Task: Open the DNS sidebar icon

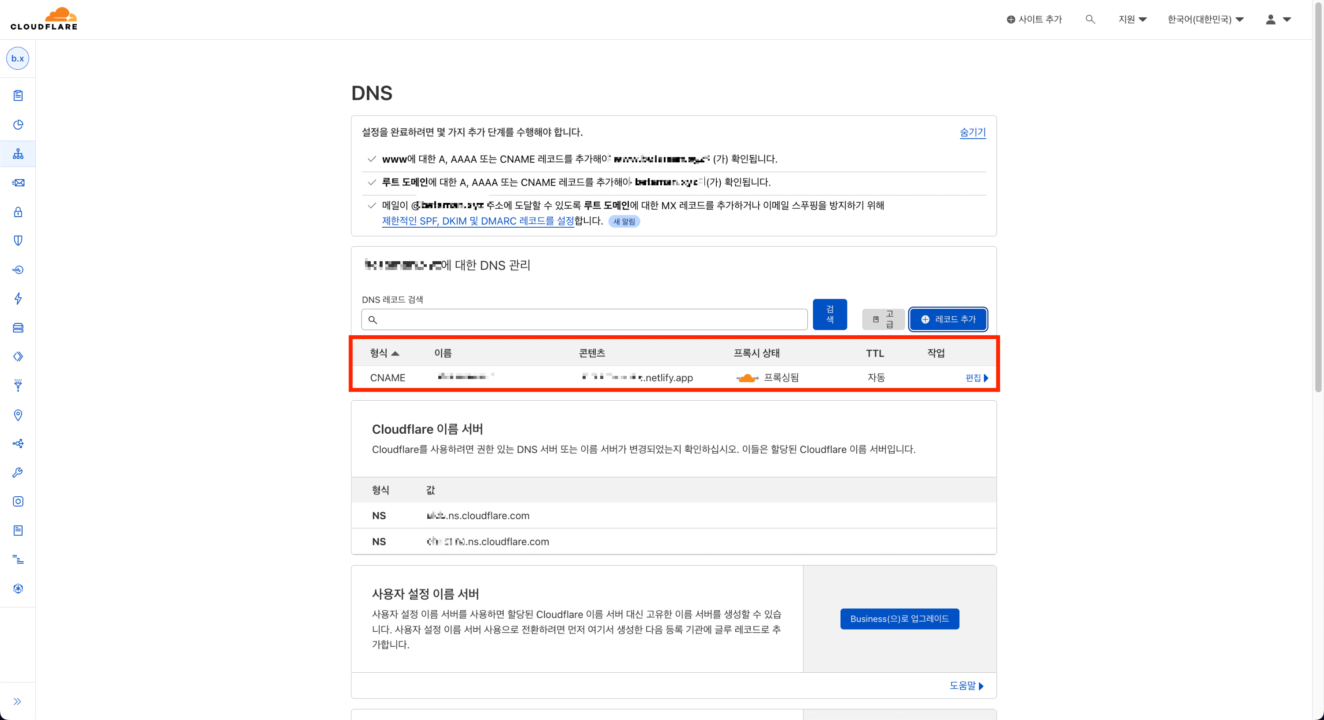Action: pos(18,154)
